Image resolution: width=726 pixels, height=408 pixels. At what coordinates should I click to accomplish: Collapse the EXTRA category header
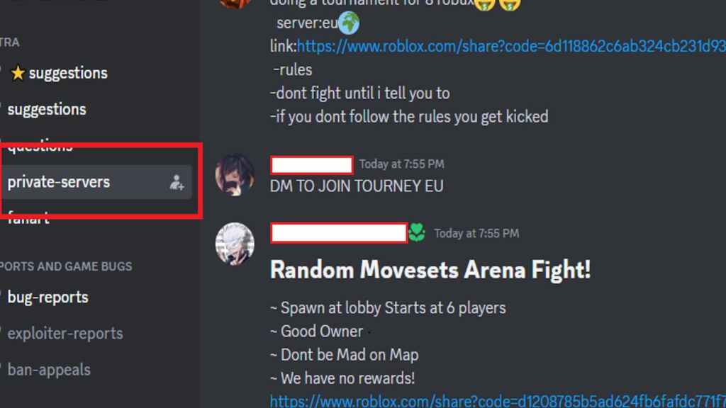pos(10,42)
